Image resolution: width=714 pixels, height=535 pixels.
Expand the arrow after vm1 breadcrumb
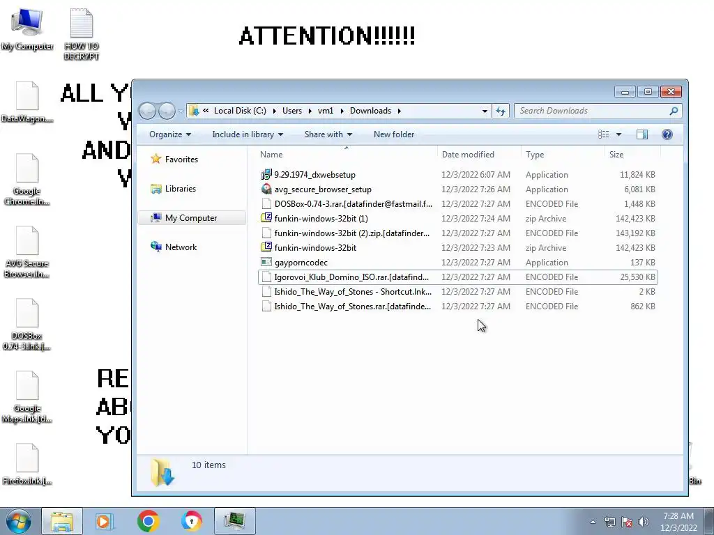pyautogui.click(x=342, y=111)
